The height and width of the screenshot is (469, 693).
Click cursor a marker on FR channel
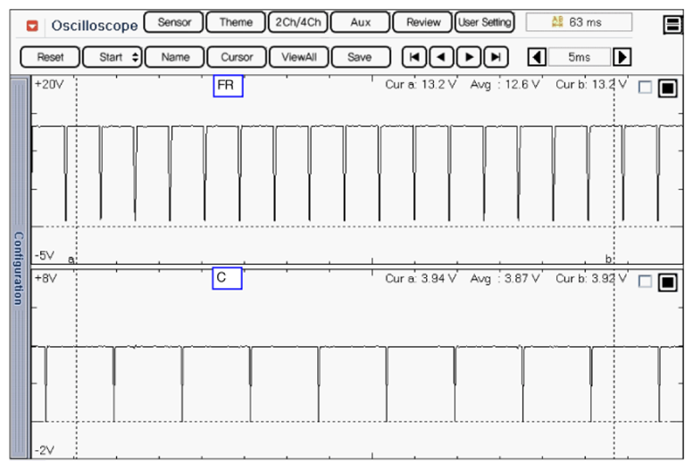(x=71, y=259)
